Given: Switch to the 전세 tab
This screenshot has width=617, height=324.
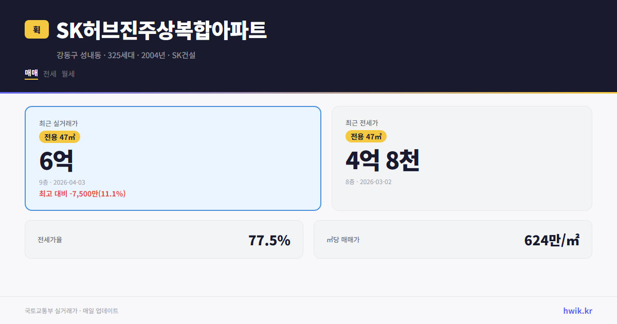Looking at the screenshot, I should 49,74.
